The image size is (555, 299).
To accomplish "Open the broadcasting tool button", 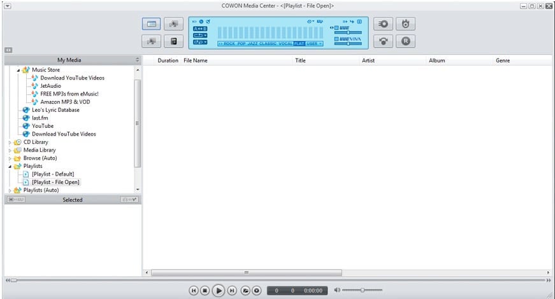I will (x=383, y=41).
